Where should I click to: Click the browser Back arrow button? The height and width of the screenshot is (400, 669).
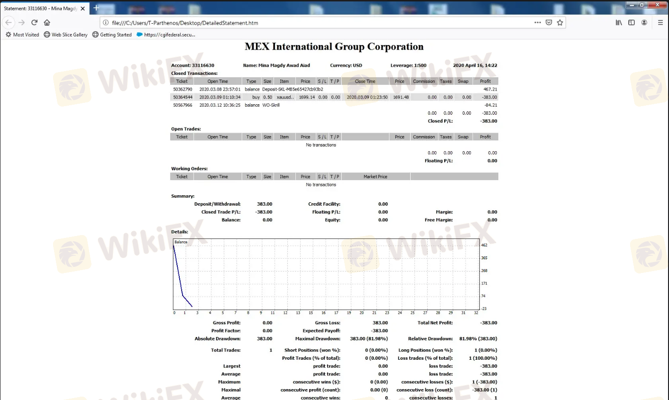pyautogui.click(x=9, y=22)
